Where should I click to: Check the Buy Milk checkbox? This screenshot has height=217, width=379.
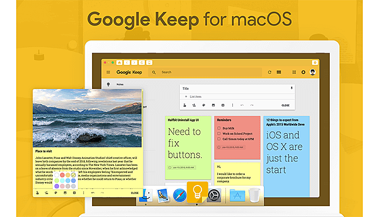point(219,128)
